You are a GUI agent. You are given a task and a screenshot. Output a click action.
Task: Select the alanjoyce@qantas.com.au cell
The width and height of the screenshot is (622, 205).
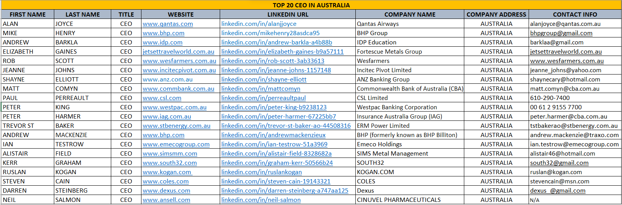pos(575,24)
